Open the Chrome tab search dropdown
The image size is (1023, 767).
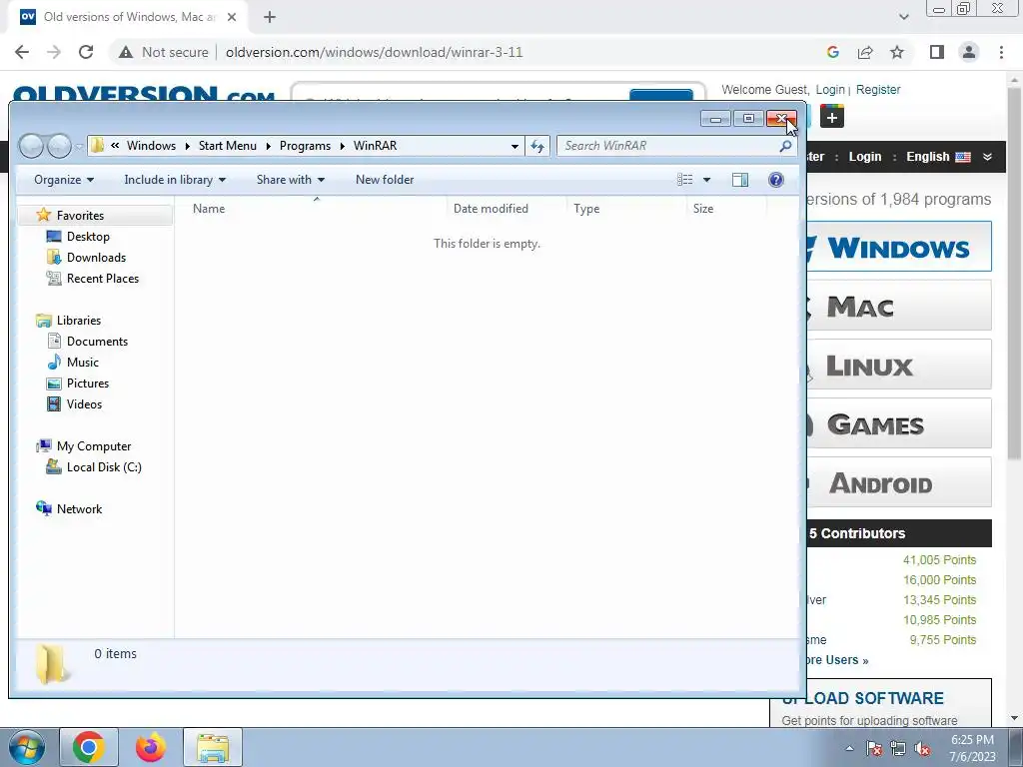tap(903, 17)
